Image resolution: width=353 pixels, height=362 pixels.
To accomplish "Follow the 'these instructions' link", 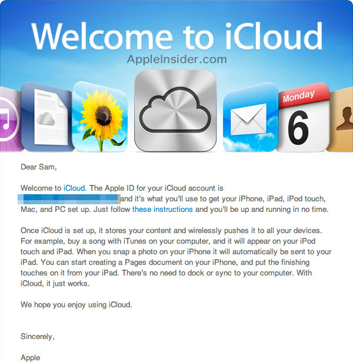I will pyautogui.click(x=162, y=209).
